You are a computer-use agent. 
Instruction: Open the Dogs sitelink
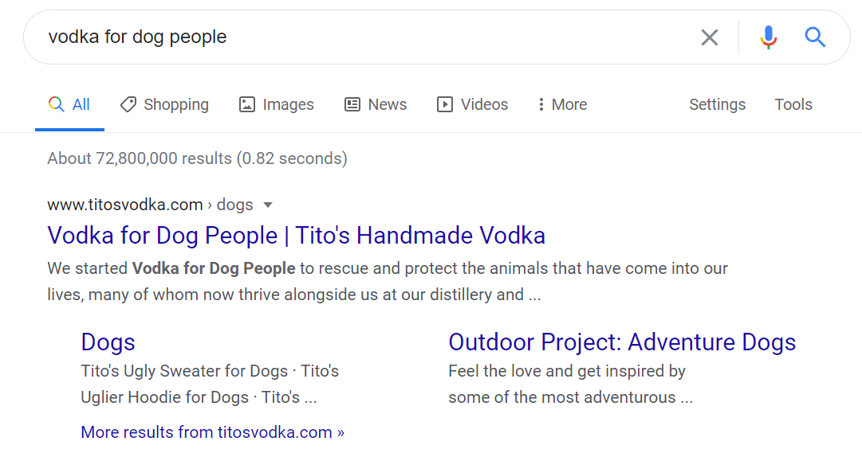coord(108,342)
